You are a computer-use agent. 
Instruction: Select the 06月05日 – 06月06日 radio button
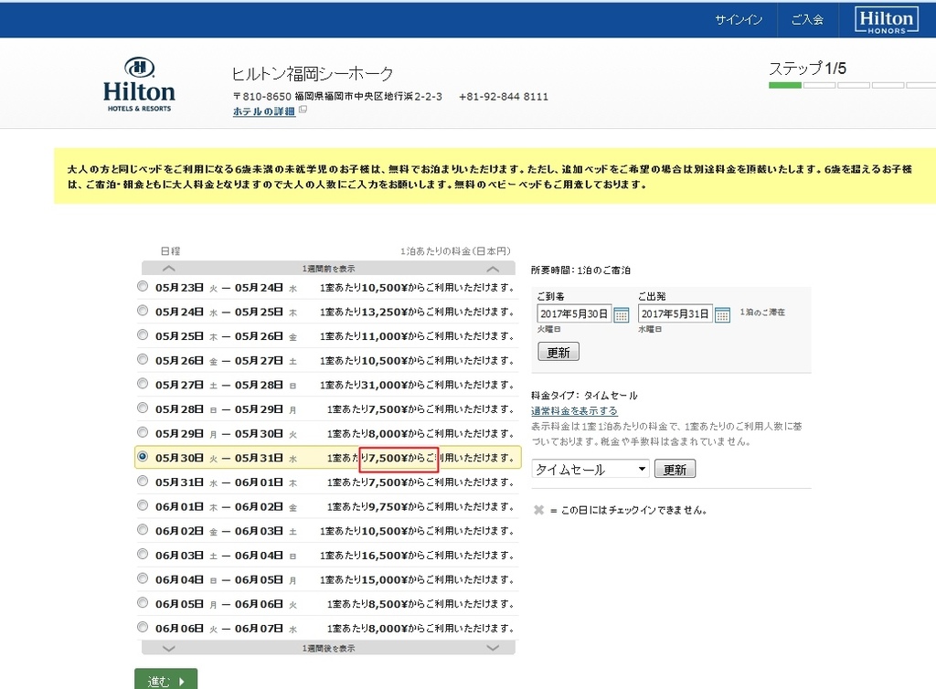pos(143,603)
